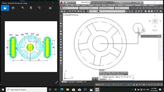Open the WCS dropdown below the ViewCube

tap(155, 30)
